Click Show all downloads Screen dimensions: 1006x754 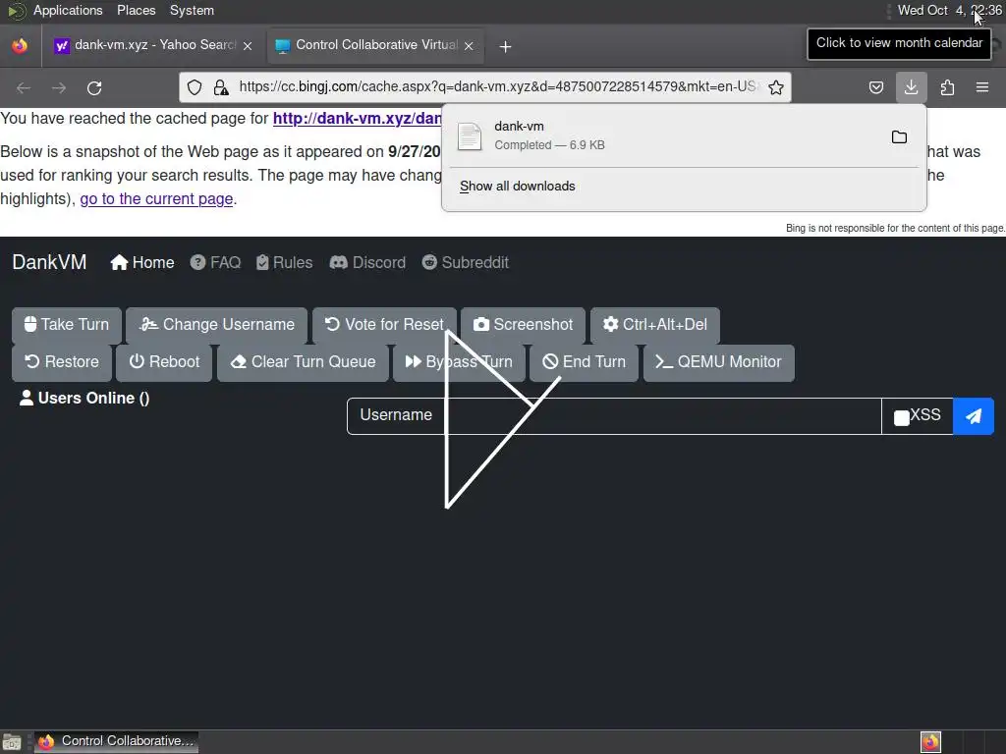517,186
